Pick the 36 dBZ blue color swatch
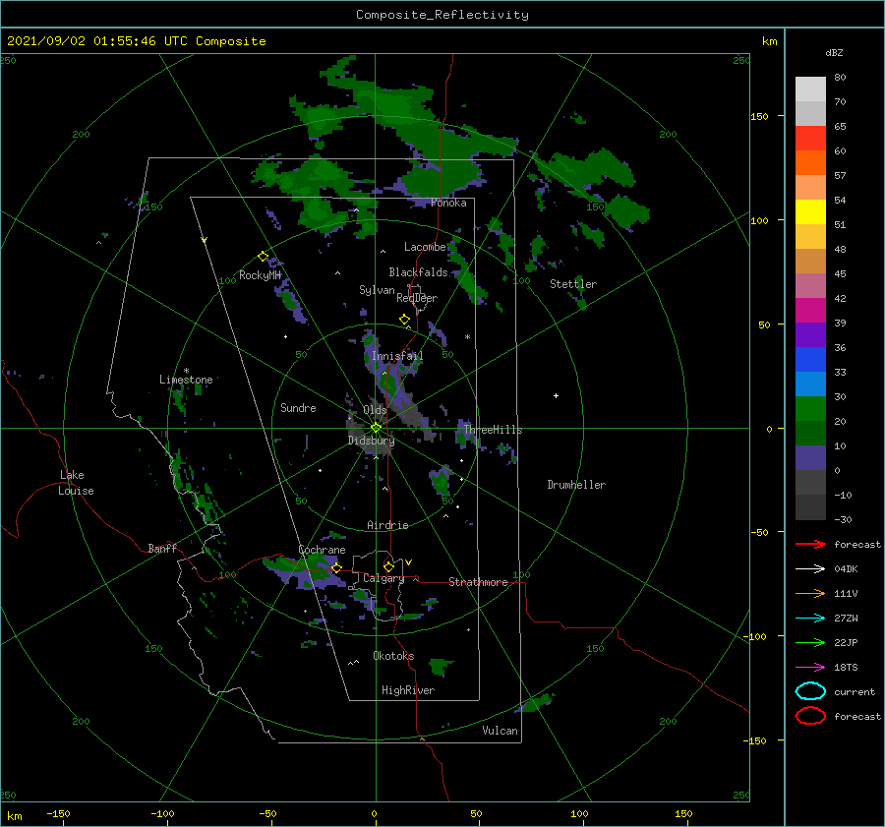The height and width of the screenshot is (827, 885). pyautogui.click(x=810, y=359)
